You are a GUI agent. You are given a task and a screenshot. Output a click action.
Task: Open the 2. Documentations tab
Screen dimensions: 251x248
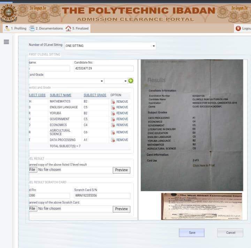tap(46, 28)
